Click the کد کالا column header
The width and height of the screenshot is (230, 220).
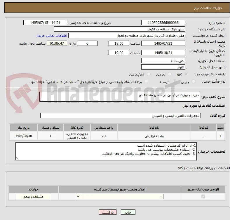[204, 128]
